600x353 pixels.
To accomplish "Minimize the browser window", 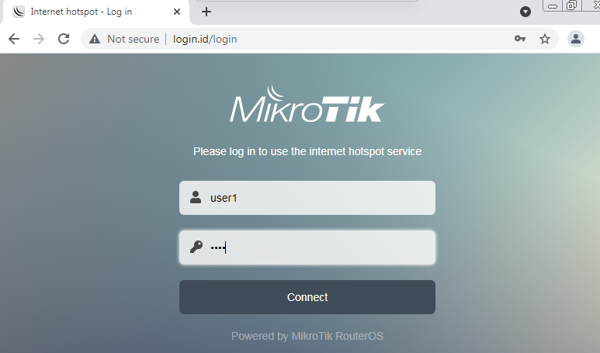I will pyautogui.click(x=553, y=5).
